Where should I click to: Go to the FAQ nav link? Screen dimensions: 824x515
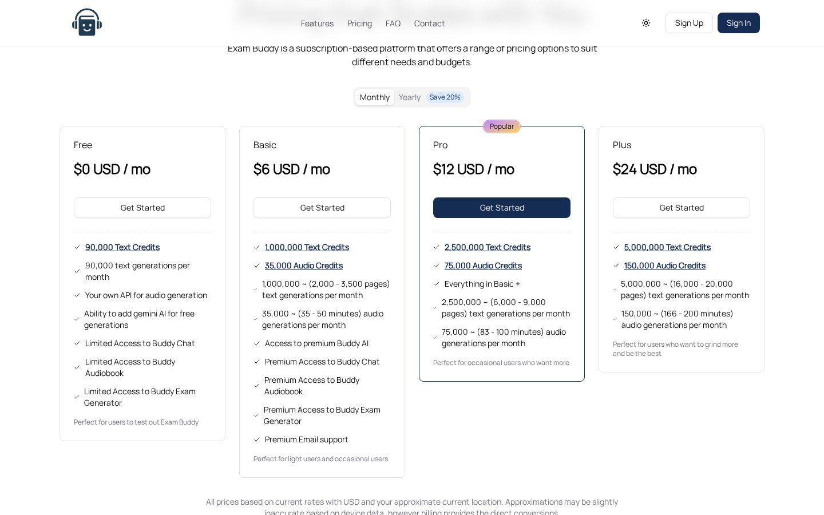coord(393,23)
